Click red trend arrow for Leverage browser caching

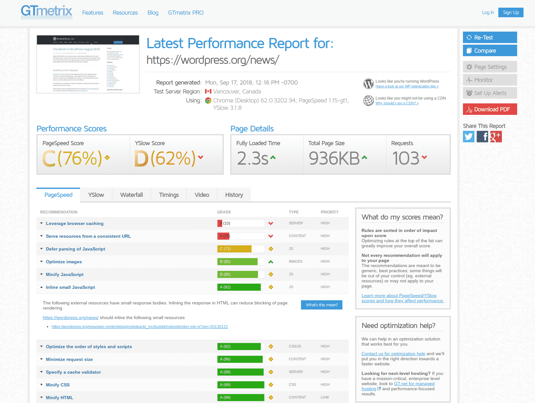point(271,223)
